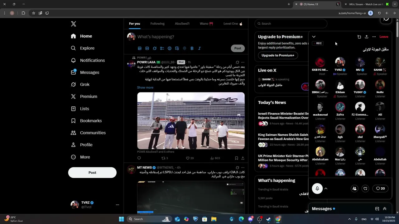Collapse the Space panel with chevron
The height and width of the screenshot is (224, 399).
(x=314, y=37)
